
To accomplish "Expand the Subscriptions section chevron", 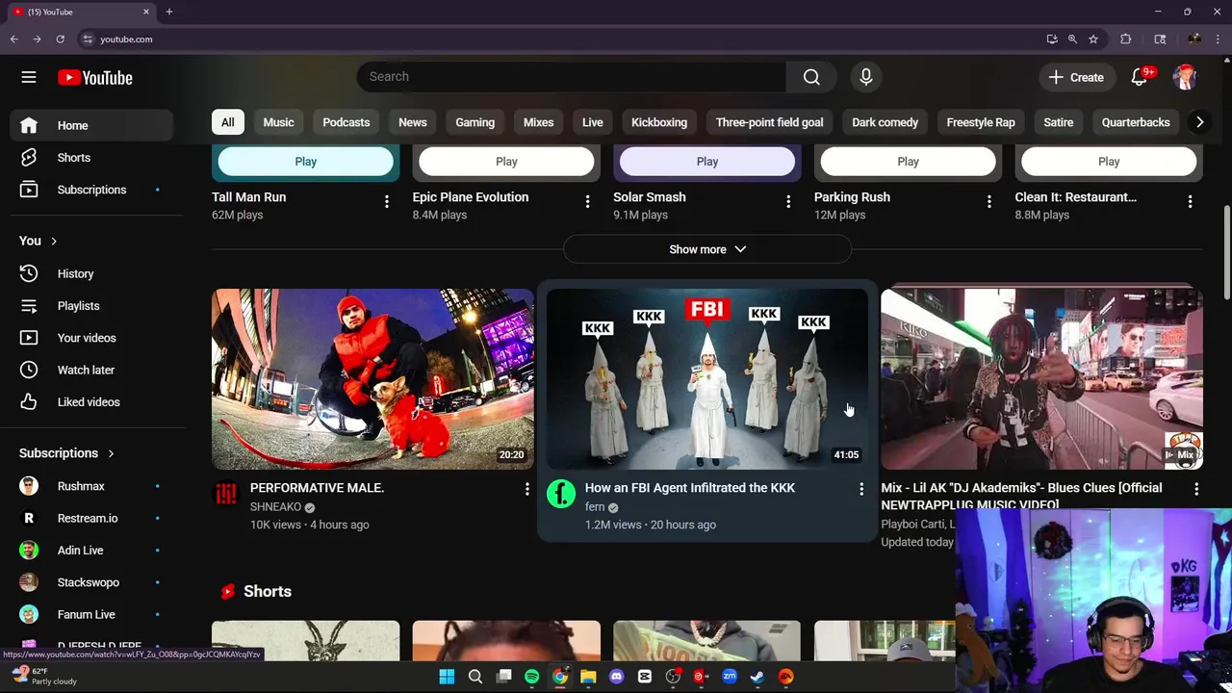I will click(111, 453).
